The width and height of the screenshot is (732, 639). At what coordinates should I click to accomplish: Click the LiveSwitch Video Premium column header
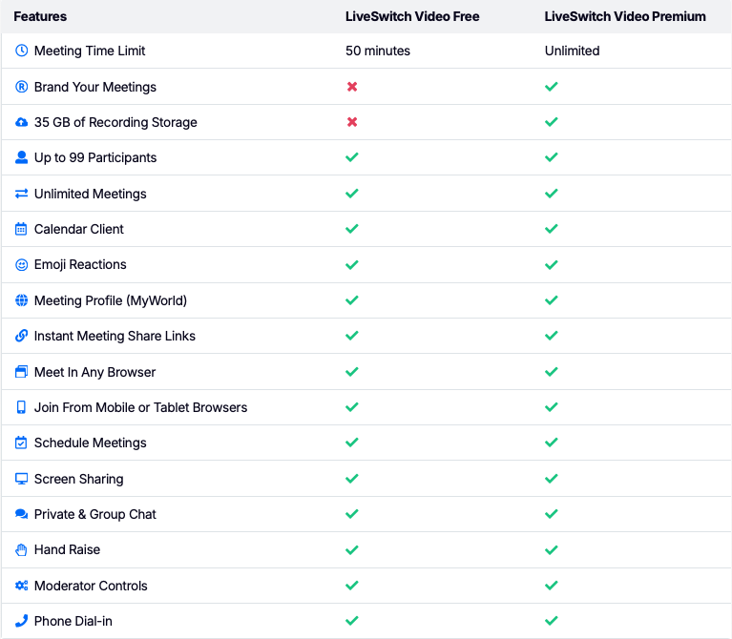pos(625,16)
